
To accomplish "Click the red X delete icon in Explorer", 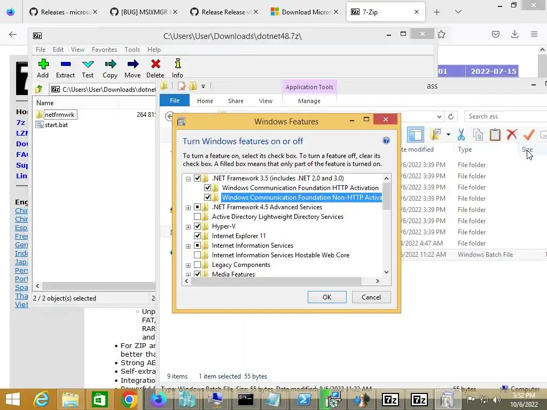I will 512,134.
